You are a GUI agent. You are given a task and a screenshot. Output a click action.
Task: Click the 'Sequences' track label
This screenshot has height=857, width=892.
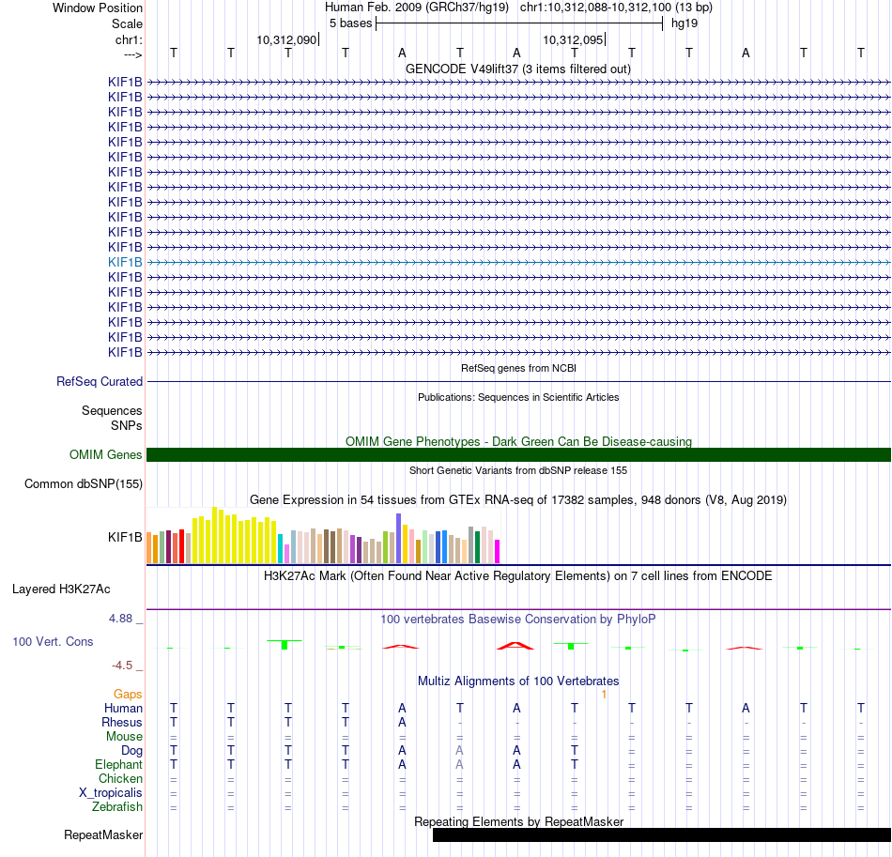tap(112, 410)
